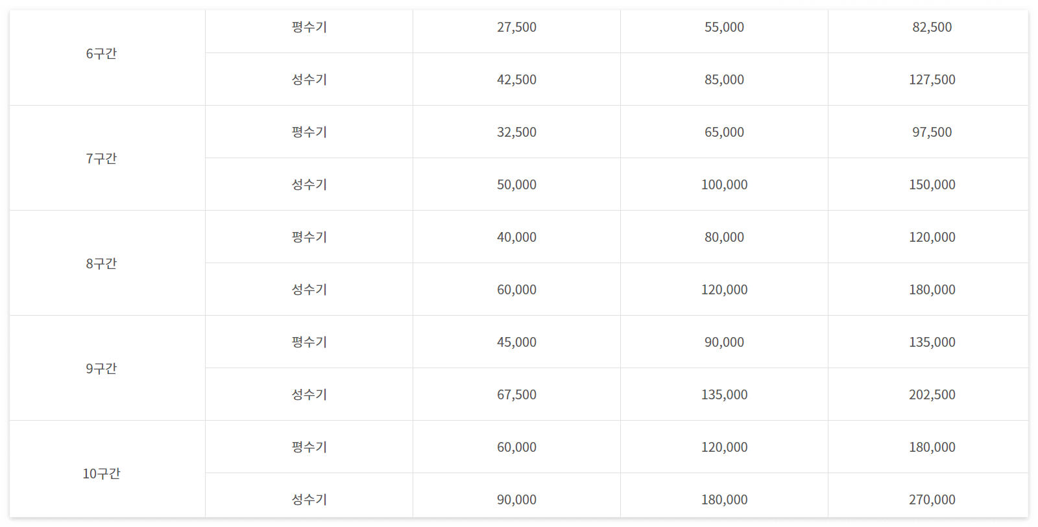This screenshot has width=1038, height=527.
Task: Select 성수기 label in 8구간 row
Action: [x=309, y=290]
